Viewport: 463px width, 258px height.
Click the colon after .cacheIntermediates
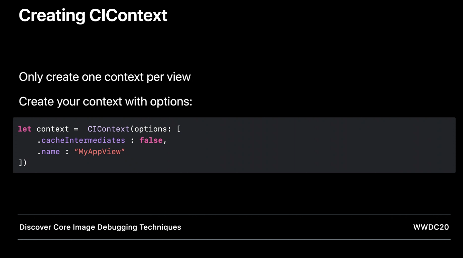click(132, 141)
